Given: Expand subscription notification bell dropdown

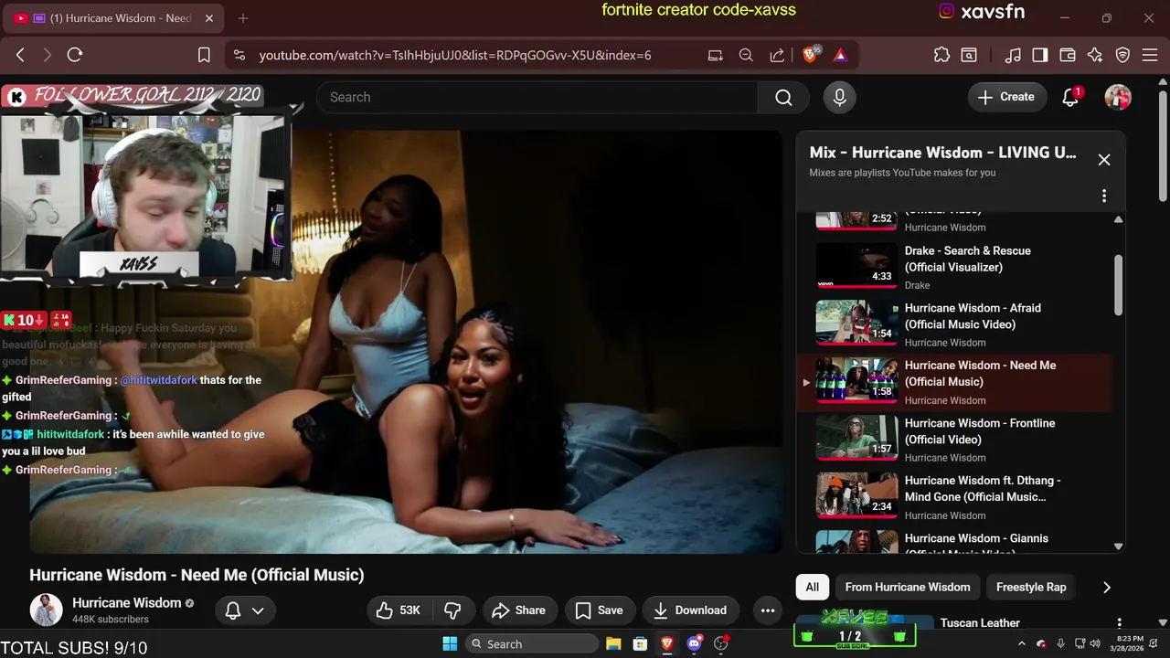Looking at the screenshot, I should tap(244, 610).
